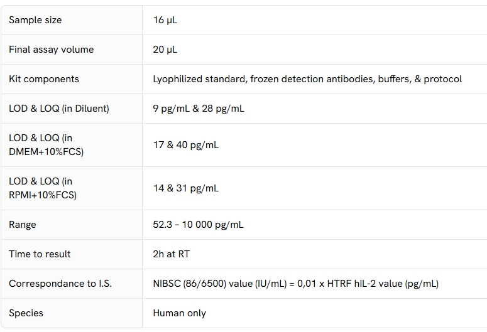The height and width of the screenshot is (332, 487).
Task: Select the 52.3 – 10 000 pg/mL value
Action: coord(198,225)
